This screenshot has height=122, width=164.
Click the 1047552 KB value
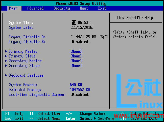coord(80,89)
